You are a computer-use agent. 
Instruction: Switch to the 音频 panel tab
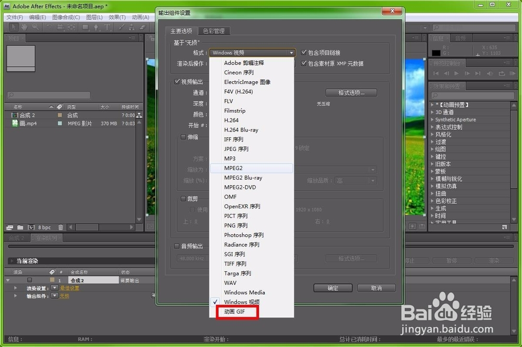(x=460, y=38)
